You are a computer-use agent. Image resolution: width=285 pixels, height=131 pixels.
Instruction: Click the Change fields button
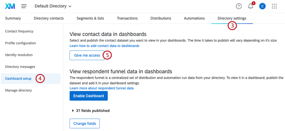[x=85, y=124]
